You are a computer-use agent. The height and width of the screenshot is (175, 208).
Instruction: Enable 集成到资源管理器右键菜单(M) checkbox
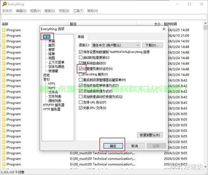pos(81,80)
